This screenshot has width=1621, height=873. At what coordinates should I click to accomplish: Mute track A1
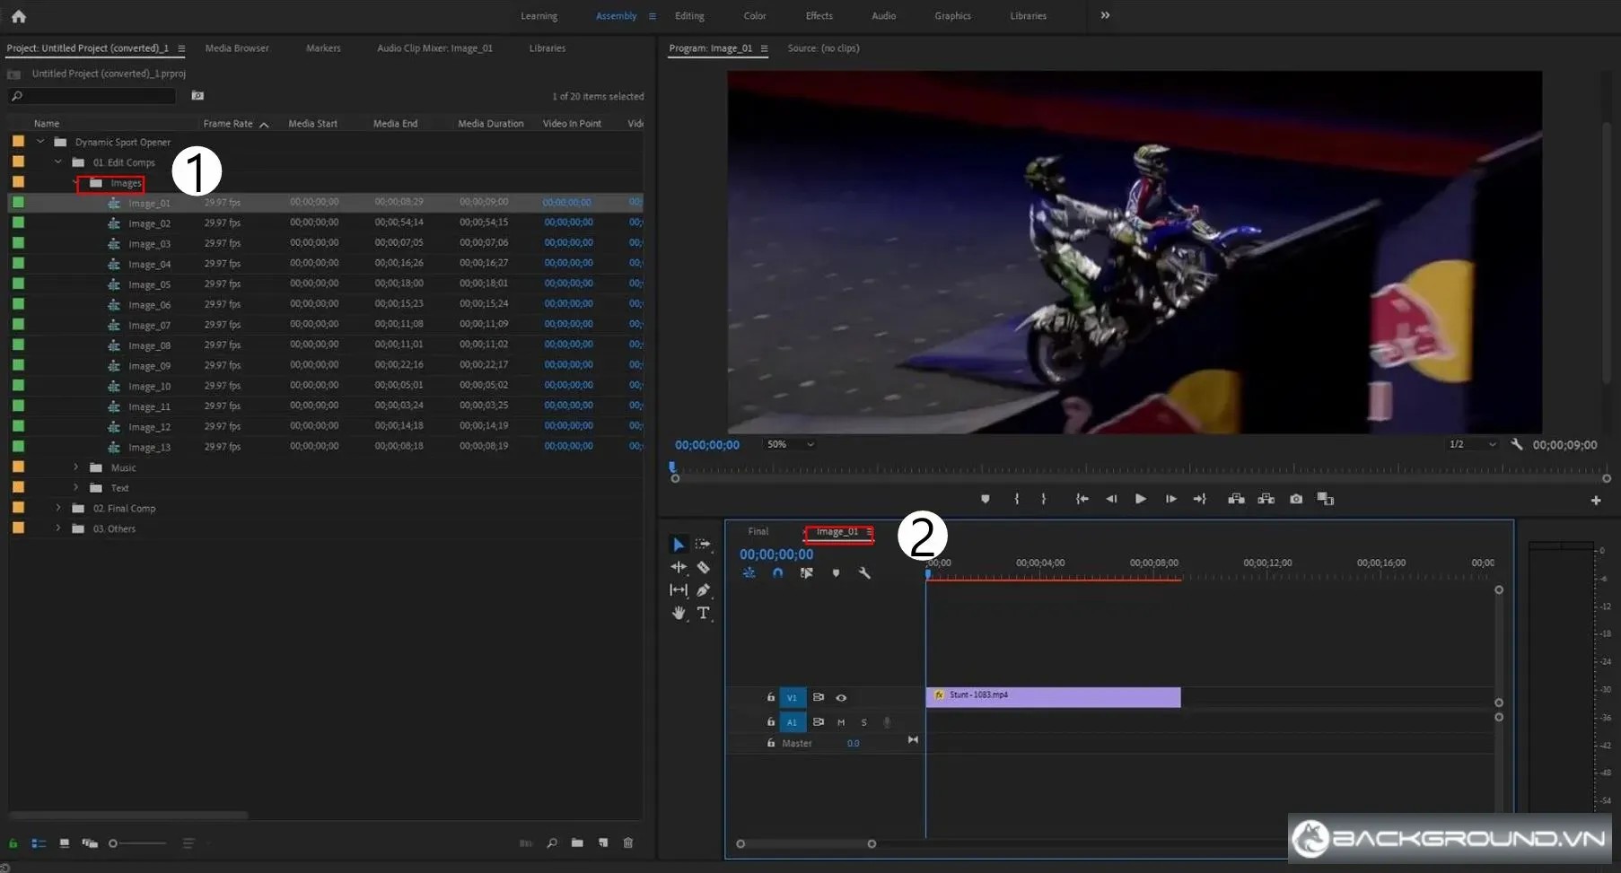coord(841,722)
